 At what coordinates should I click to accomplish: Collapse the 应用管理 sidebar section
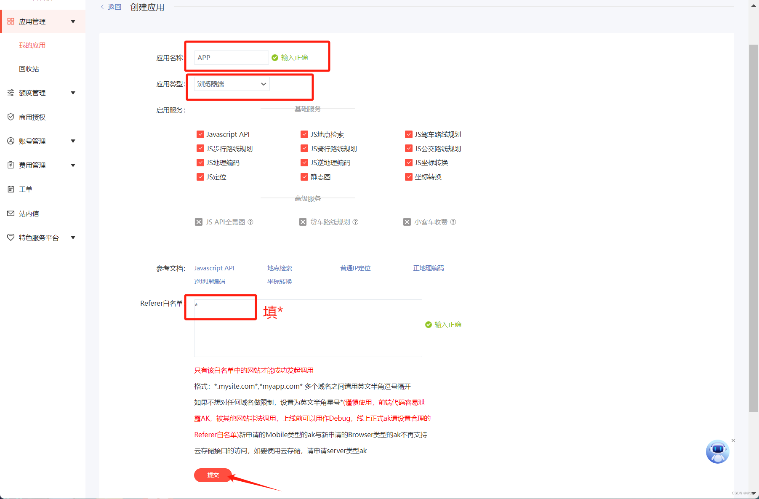pyautogui.click(x=73, y=21)
